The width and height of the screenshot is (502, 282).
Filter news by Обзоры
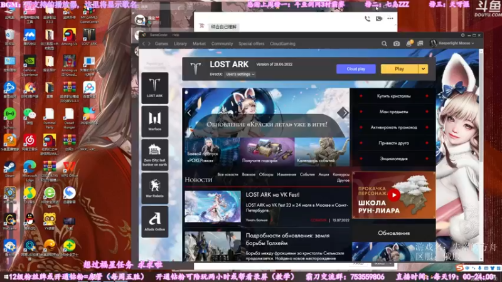pos(265,175)
